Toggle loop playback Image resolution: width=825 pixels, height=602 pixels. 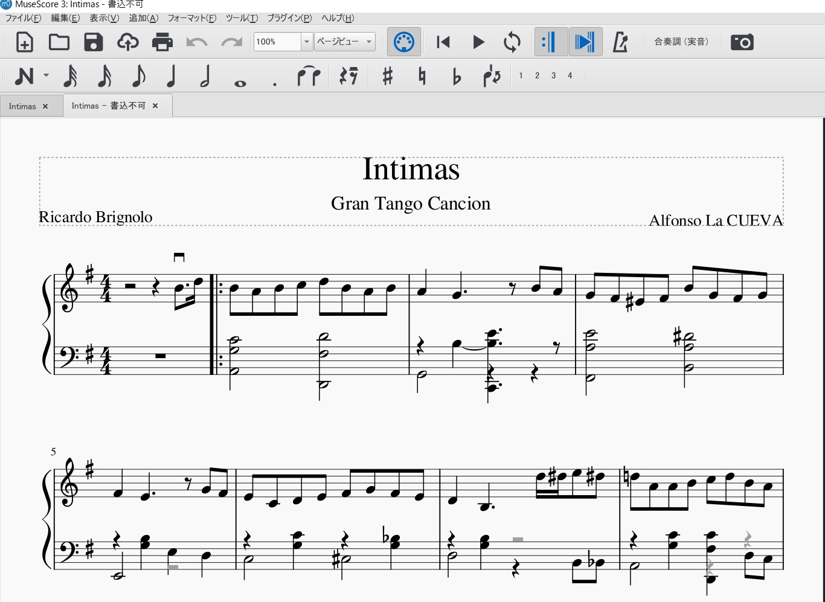512,42
